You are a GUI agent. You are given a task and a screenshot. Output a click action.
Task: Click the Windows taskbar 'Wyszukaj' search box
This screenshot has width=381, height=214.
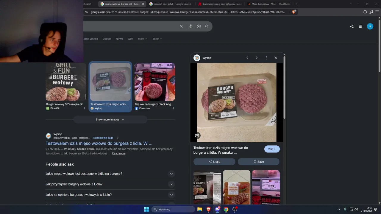pyautogui.click(x=173, y=209)
